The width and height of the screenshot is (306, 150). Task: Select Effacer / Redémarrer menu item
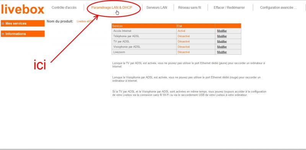(229, 8)
